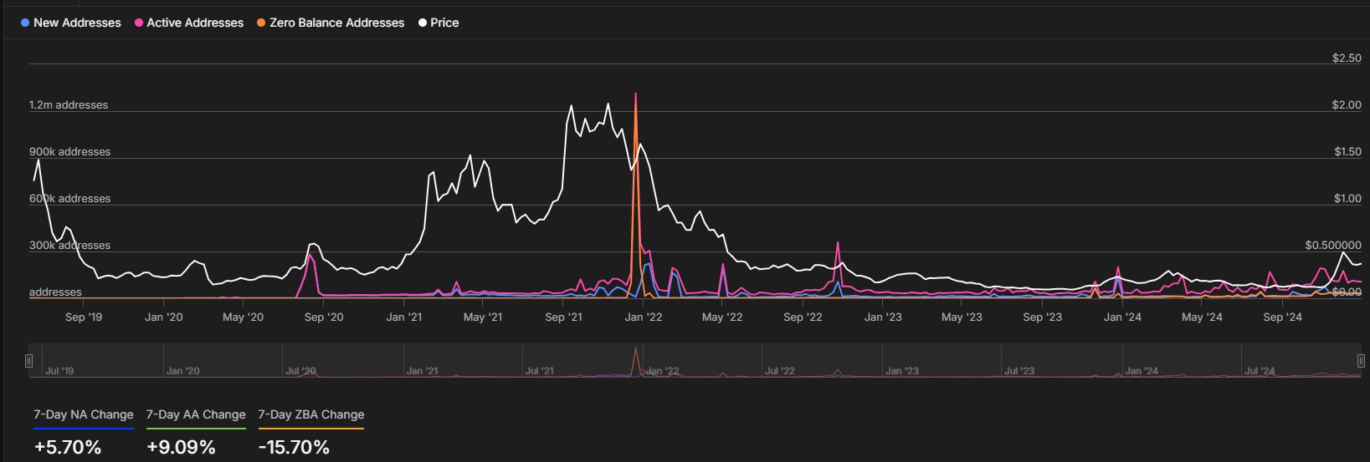Screen dimensions: 1370x462
Task: Click the Sep '19 x-axis label
Action: coord(84,317)
